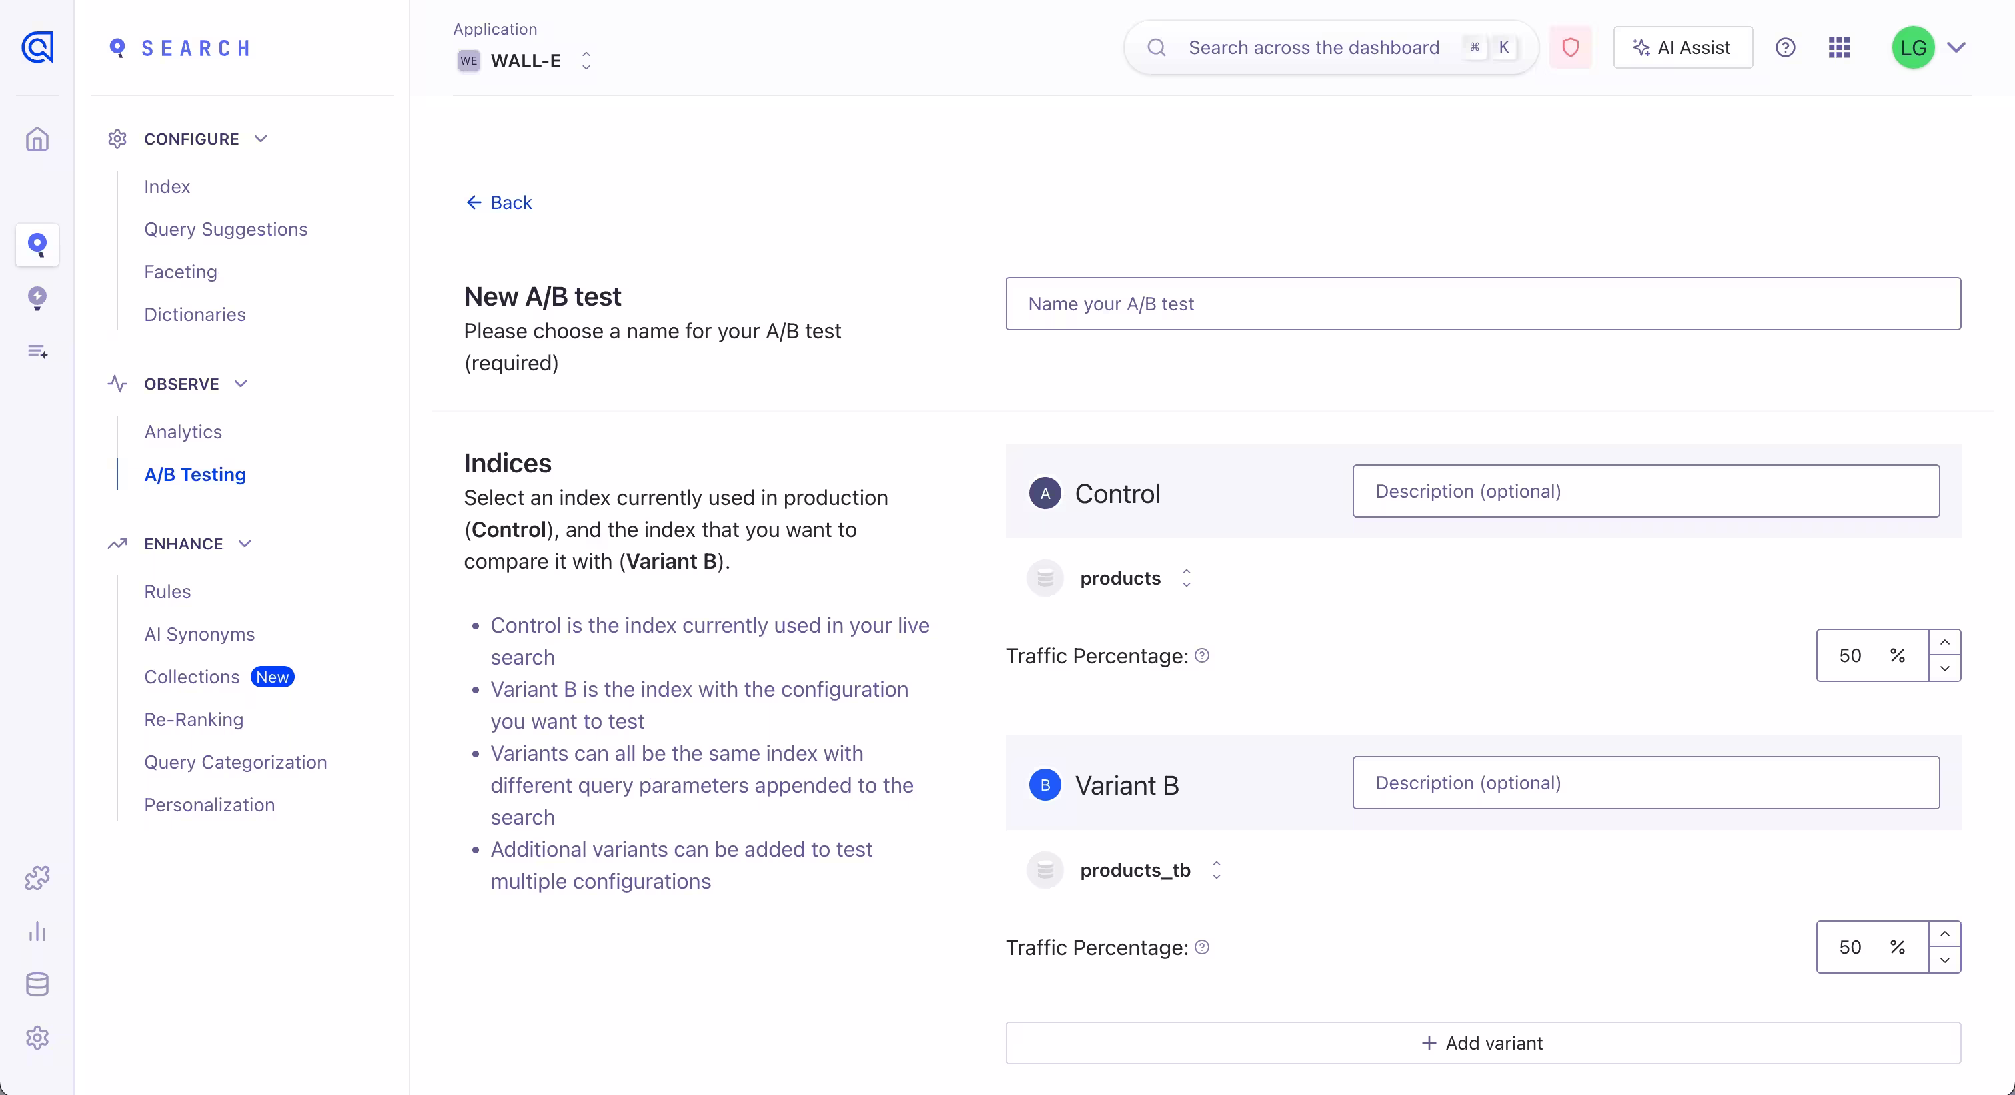Open the Analytics chart icon in the sidebar
2015x1095 pixels.
coord(37,932)
